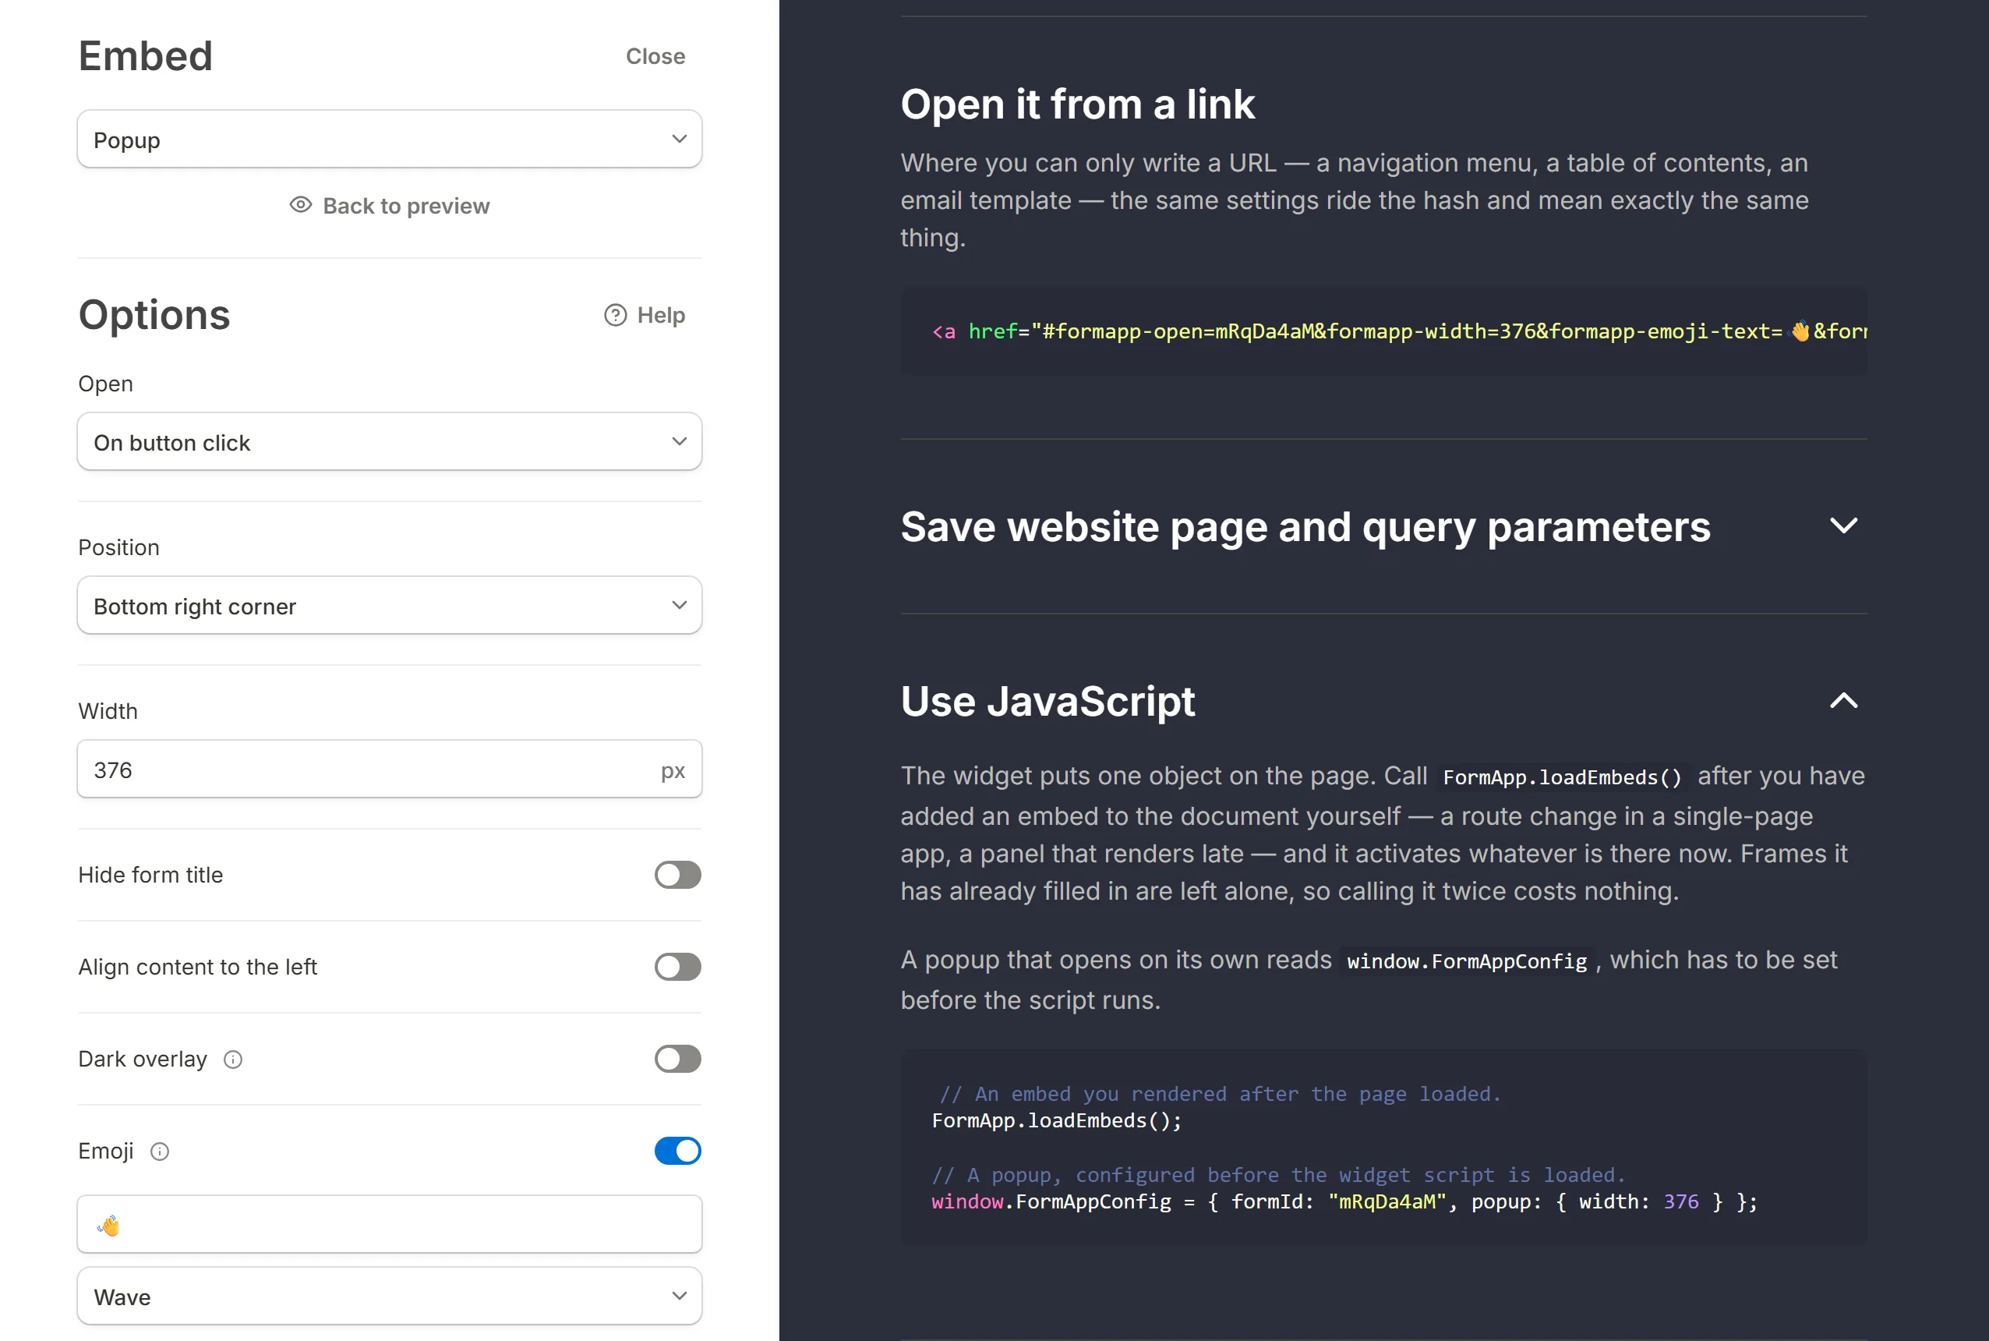Click the inline window.FormAppConfig code
This screenshot has height=1341, width=1989.
(1467, 961)
